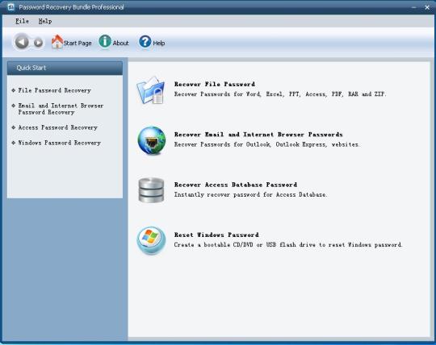Open Recover File Password heading
Image resolution: width=436 pixels, height=345 pixels.
[x=215, y=84]
